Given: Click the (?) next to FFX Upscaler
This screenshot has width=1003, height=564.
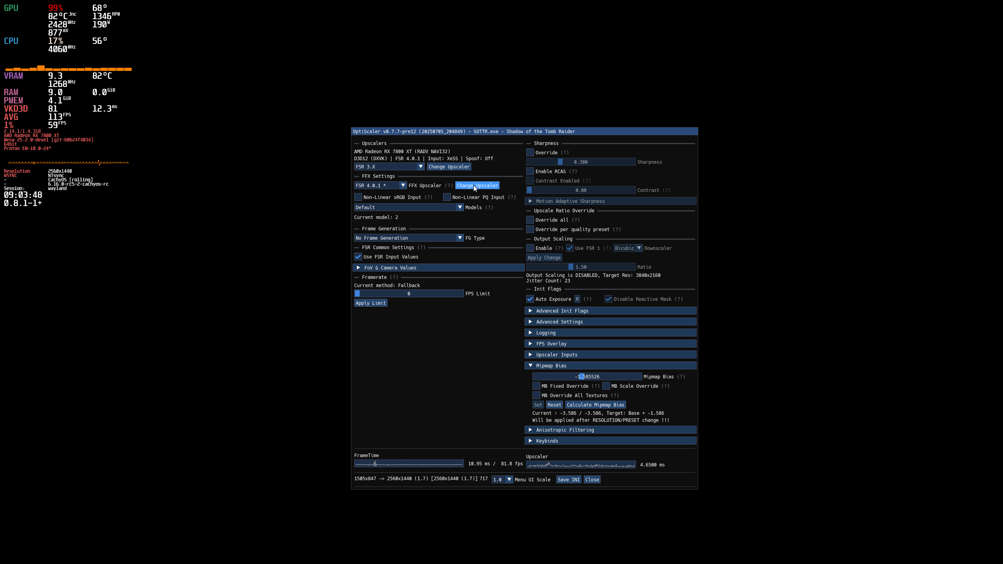Looking at the screenshot, I should coord(449,186).
